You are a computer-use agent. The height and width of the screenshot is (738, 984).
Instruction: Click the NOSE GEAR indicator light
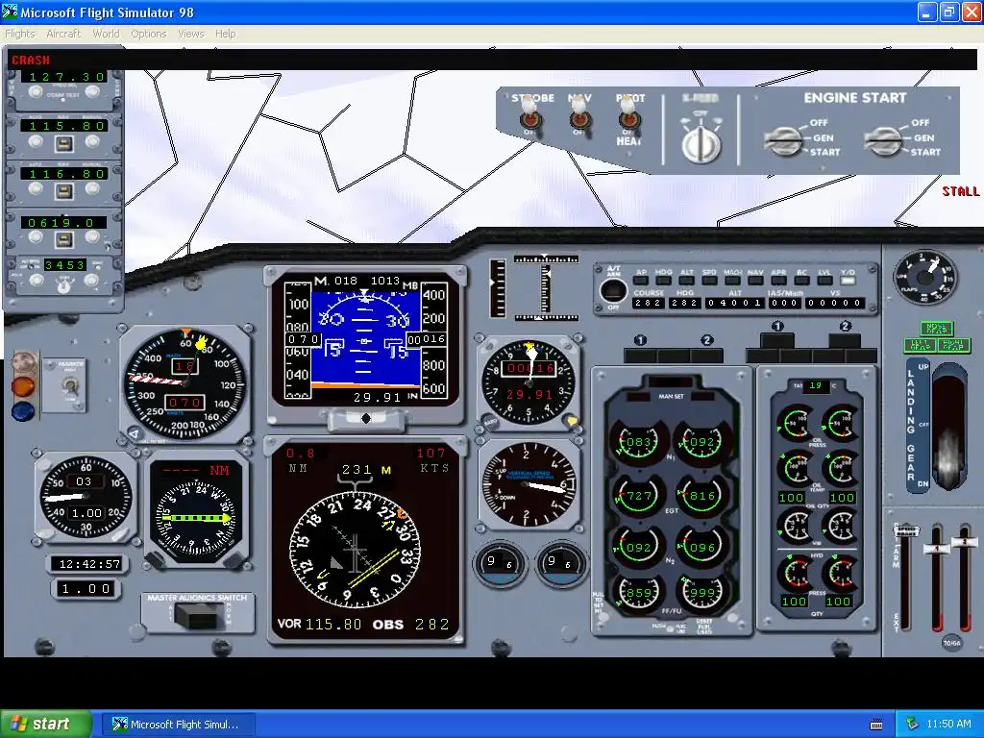pyautogui.click(x=936, y=329)
